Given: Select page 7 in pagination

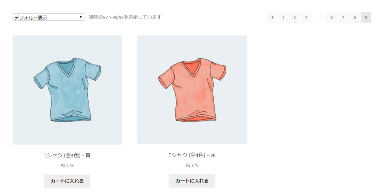Looking at the screenshot, I should pyautogui.click(x=343, y=17).
